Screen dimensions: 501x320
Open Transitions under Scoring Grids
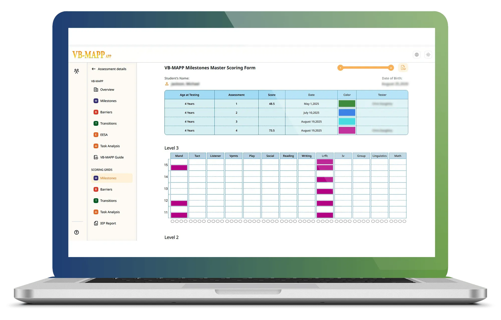click(108, 201)
